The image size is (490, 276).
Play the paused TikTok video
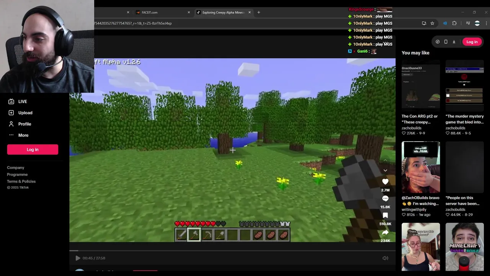(77, 258)
